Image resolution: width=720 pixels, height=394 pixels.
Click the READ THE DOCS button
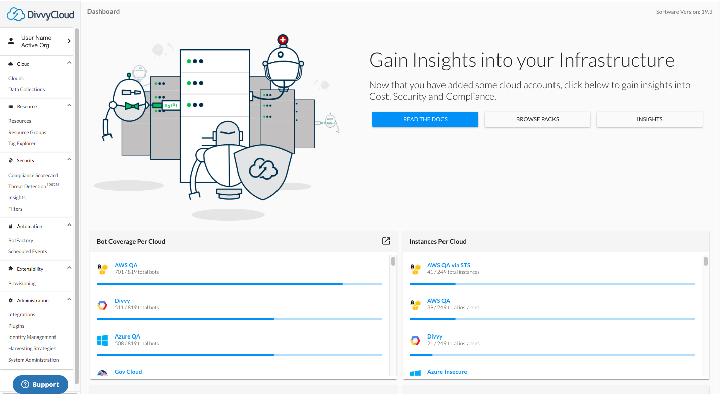(425, 119)
